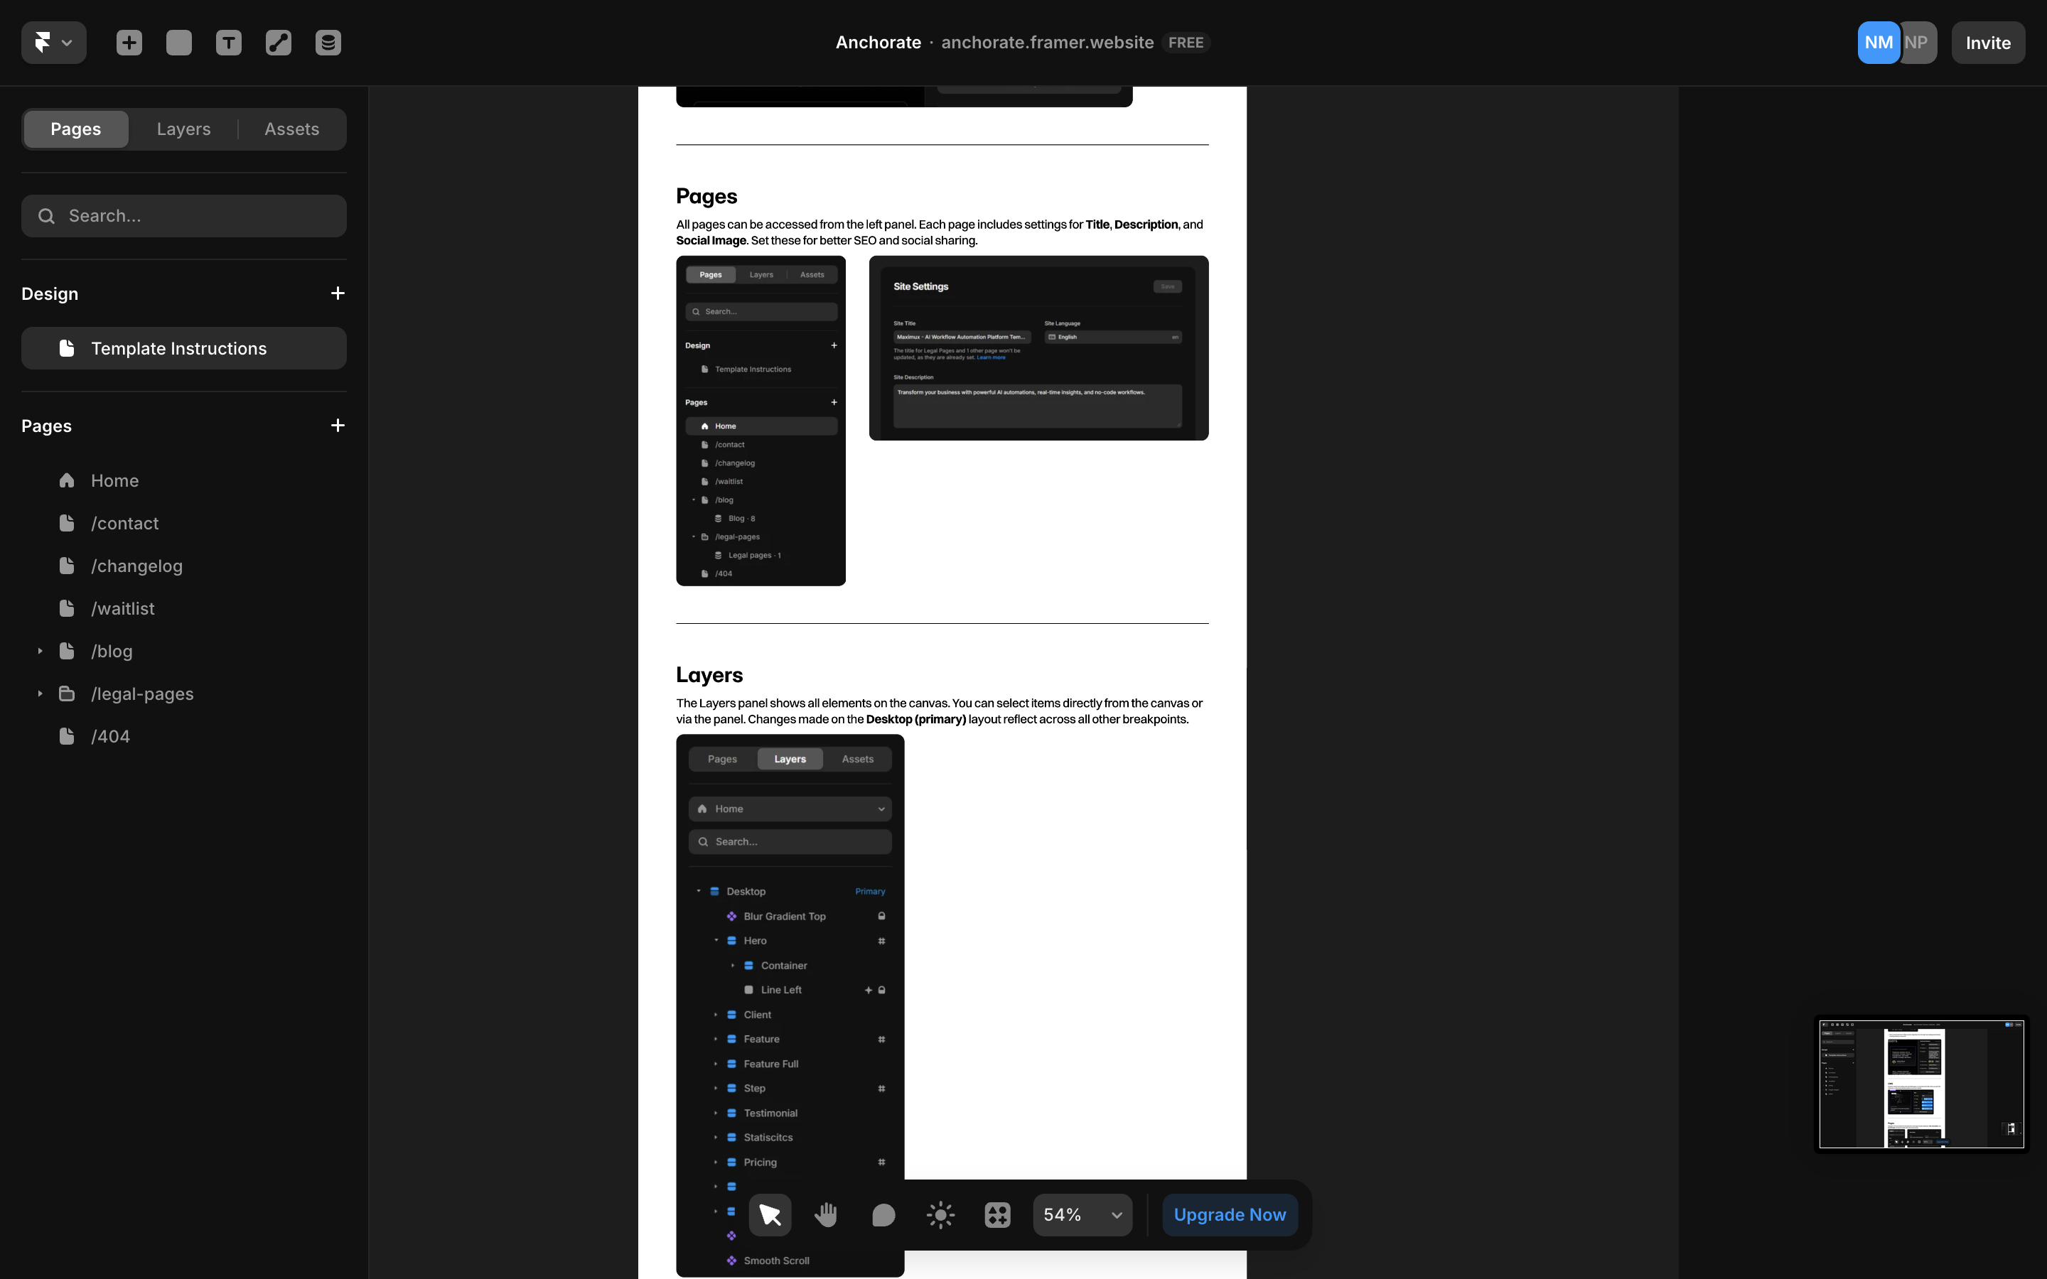Expand the /blog page in sidebar

(x=39, y=650)
